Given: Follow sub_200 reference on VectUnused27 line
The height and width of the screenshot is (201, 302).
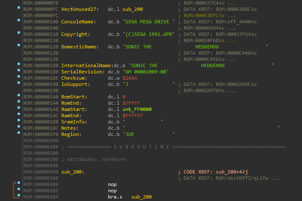Looking at the screenshot, I should (133, 9).
